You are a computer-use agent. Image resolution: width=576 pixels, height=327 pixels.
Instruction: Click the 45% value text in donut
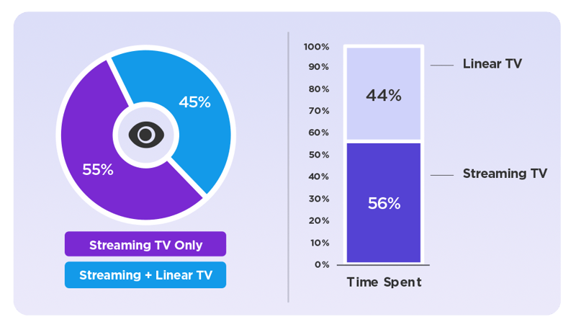click(x=194, y=102)
